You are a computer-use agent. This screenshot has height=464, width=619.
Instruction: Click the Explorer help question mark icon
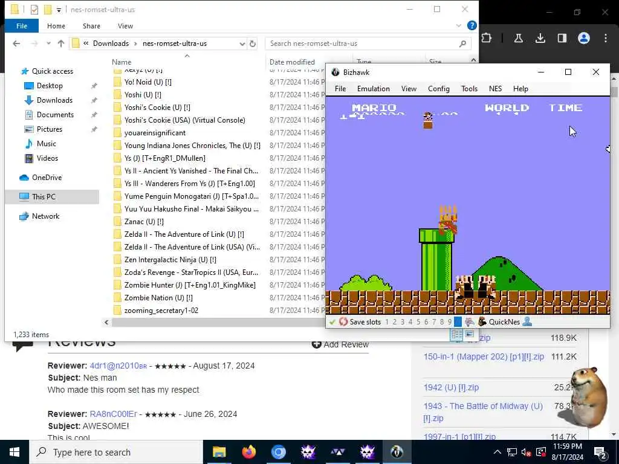tap(472, 25)
